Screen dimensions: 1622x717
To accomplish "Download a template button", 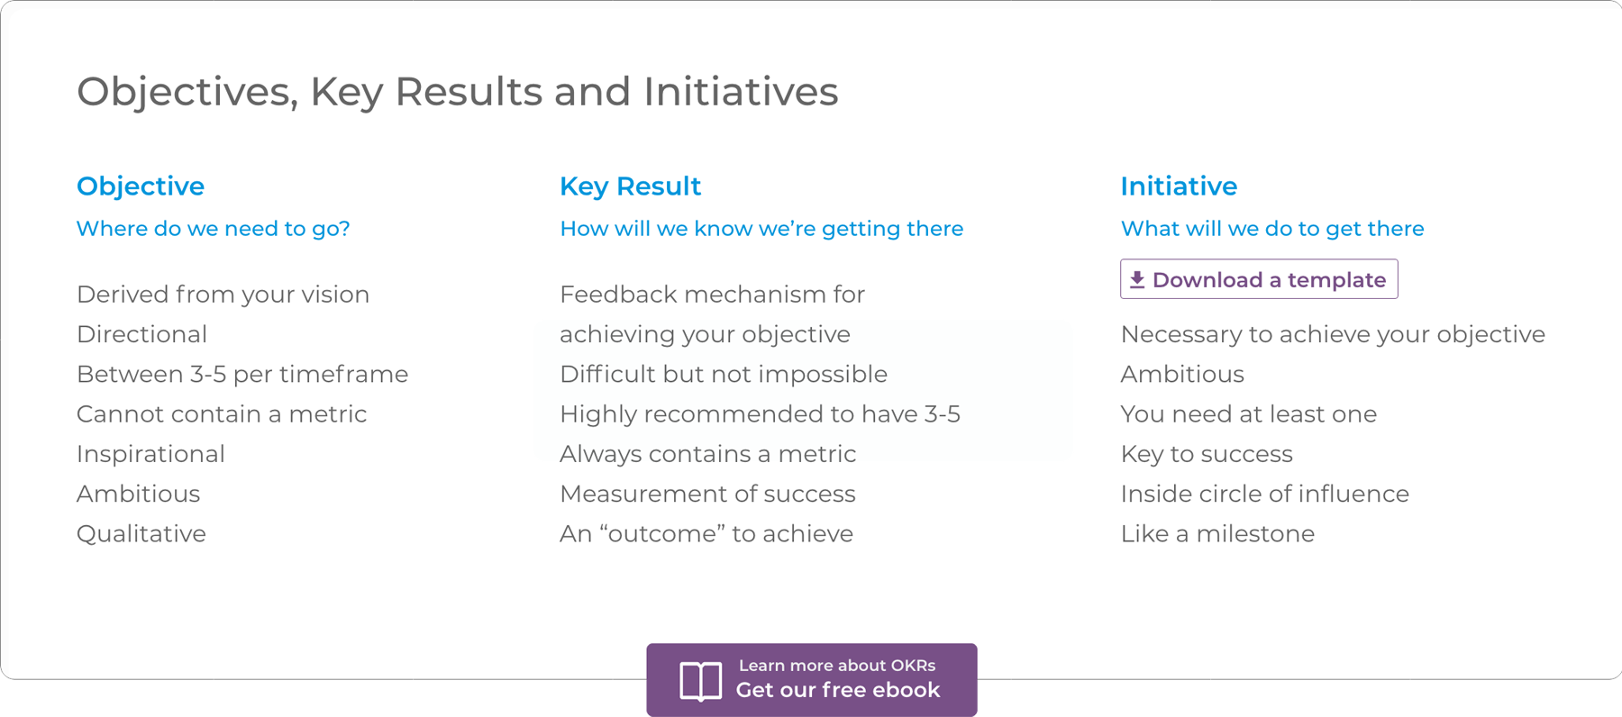I will click(1259, 279).
